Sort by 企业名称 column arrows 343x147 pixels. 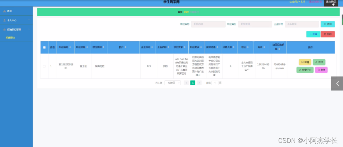click(169, 47)
